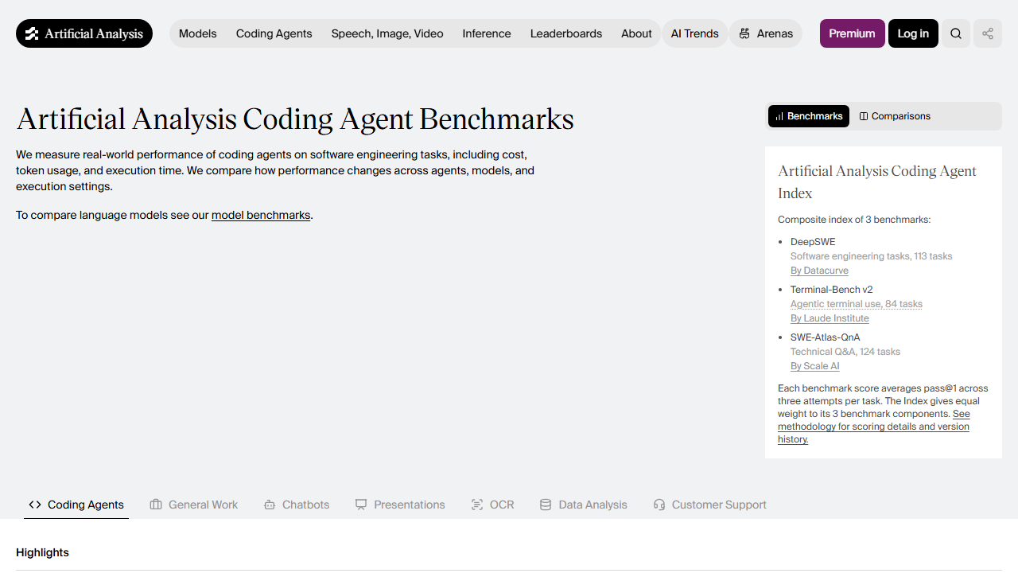Switch to the Data Analysis tab

(x=584, y=505)
